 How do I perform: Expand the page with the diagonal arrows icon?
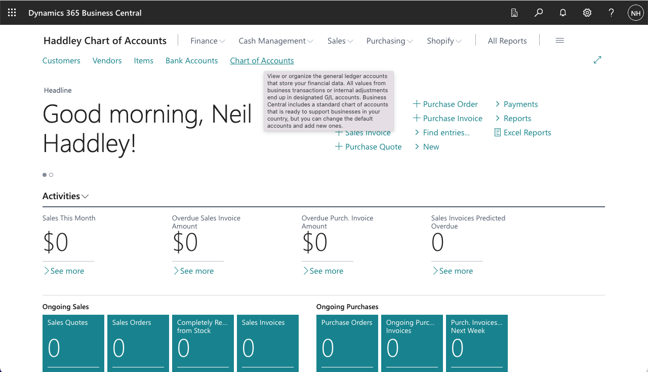tap(597, 60)
